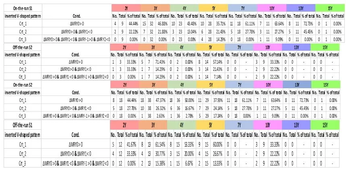Image resolution: width=346 pixels, height=172 pixels.
Task: Click inverted V-shaped pattern label under On-the-run S1
Action: [20, 16]
